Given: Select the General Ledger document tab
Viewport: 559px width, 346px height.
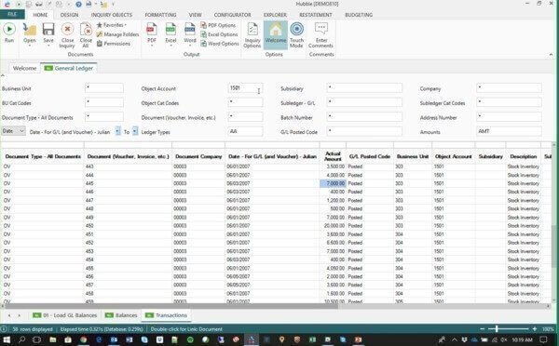Looking at the screenshot, I should click(x=69, y=68).
